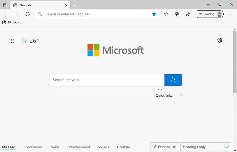This screenshot has height=152, width=237.
Task: Open the Coronavirus feed tab
Action: (x=33, y=147)
